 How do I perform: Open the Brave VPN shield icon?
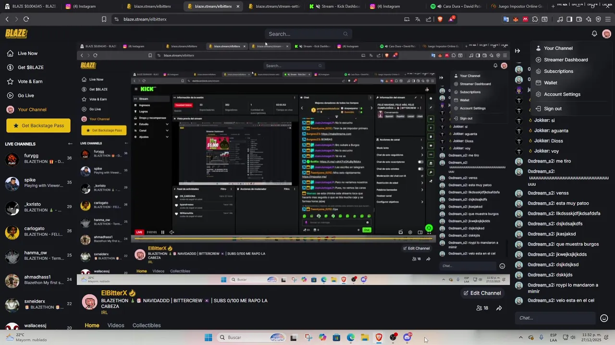click(598, 19)
